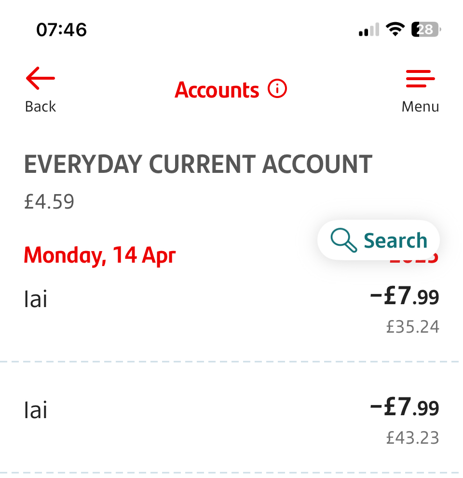Select the Accounts header title

(217, 90)
